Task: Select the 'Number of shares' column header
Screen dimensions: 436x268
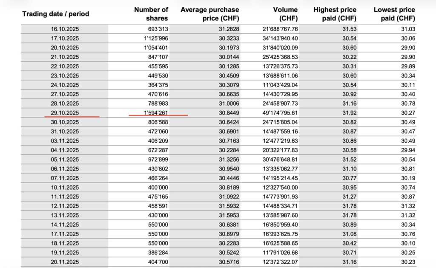Action: [x=151, y=14]
